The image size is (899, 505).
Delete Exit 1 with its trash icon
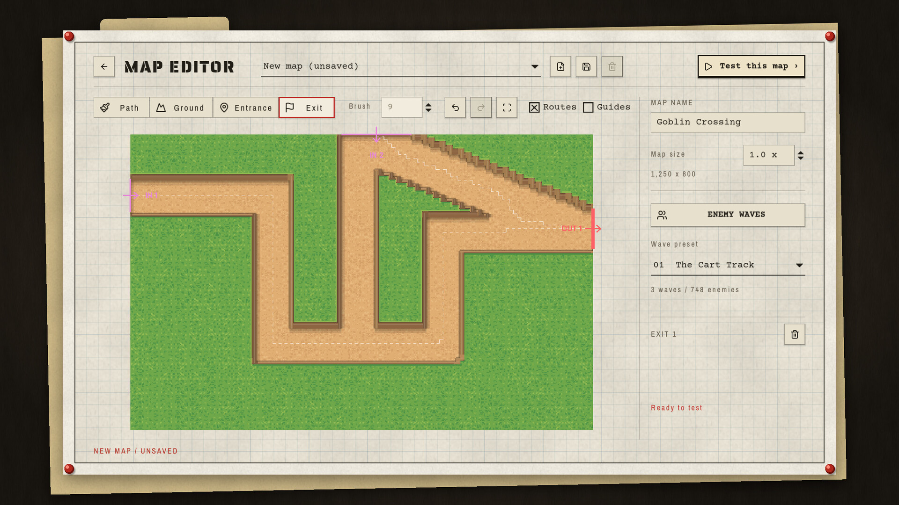[x=795, y=334]
